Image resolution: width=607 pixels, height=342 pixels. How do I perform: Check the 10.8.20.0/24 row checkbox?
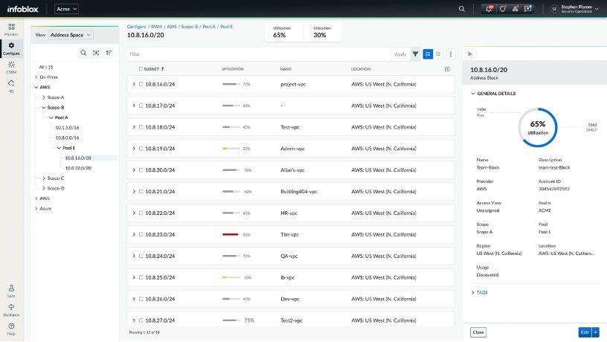141,170
